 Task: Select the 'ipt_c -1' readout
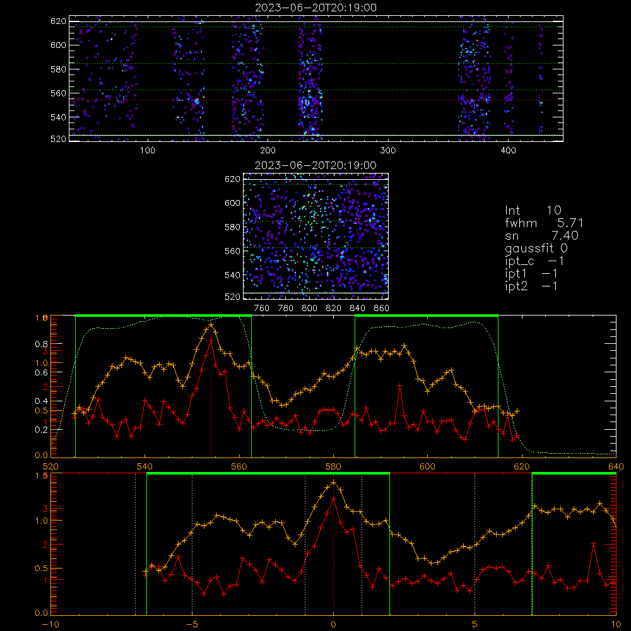tap(534, 261)
